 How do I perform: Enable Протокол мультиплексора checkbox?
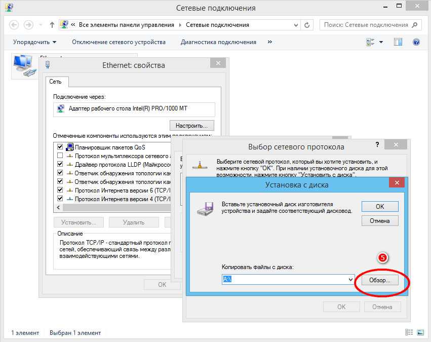[x=60, y=156]
